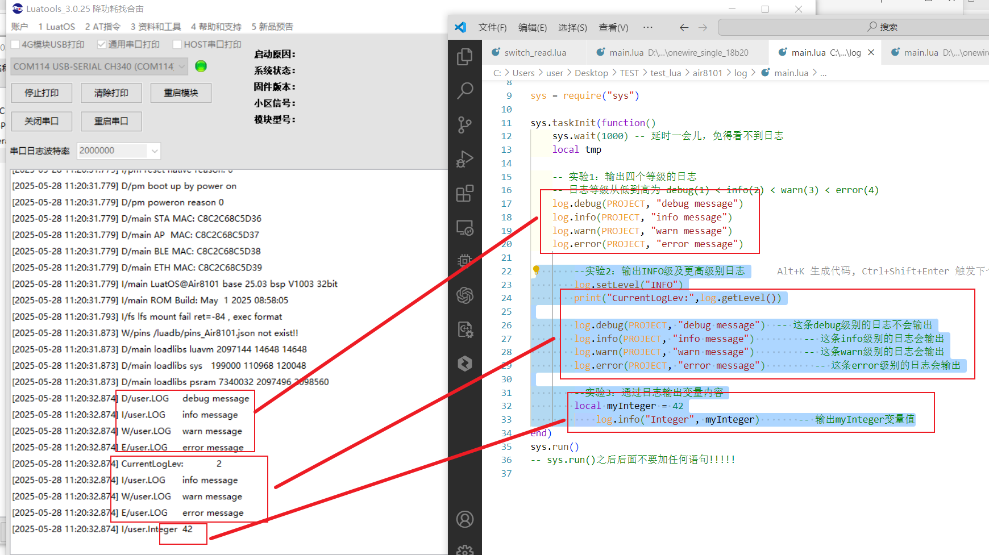Open log folder breadcrumb segment

coord(741,73)
